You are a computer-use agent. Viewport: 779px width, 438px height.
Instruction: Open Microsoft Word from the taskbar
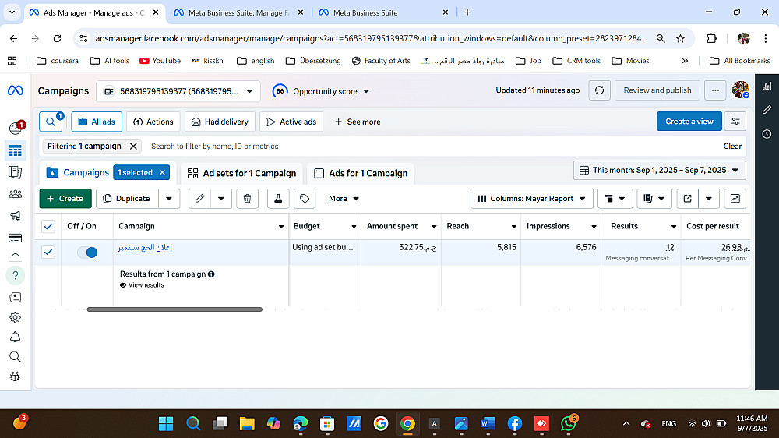point(488,424)
